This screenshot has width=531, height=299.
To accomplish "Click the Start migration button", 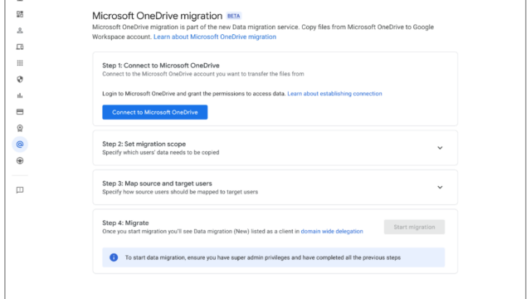I will point(414,227).
